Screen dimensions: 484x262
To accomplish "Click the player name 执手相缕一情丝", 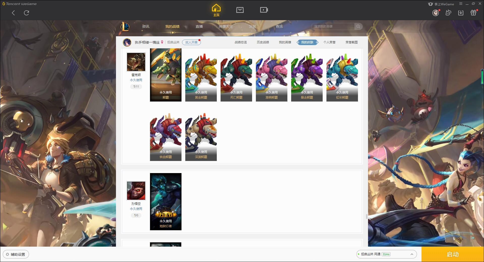I will coord(147,42).
